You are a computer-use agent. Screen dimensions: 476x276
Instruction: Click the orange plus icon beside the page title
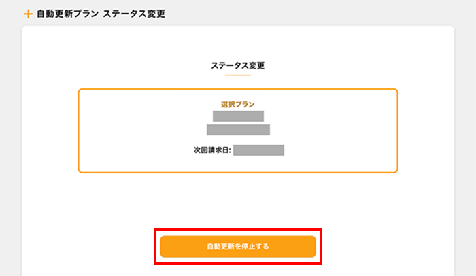point(28,14)
